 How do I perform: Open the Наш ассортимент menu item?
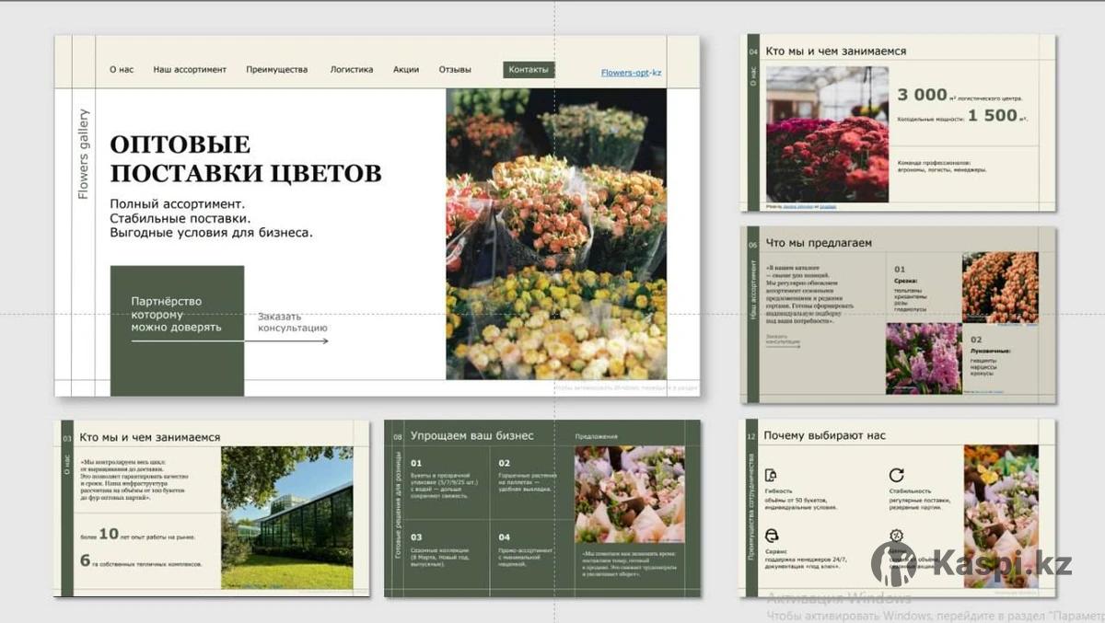[190, 70]
